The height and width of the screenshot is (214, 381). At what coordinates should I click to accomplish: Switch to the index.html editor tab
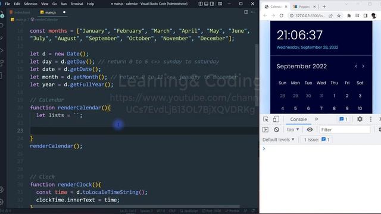click(x=20, y=12)
